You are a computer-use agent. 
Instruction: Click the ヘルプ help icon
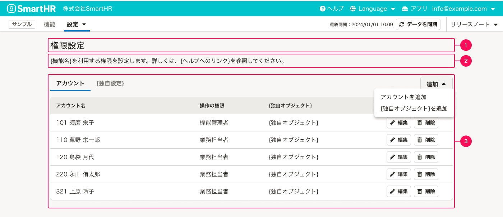coord(323,8)
